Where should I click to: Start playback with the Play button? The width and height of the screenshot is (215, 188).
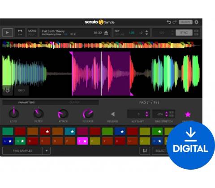point(8,33)
